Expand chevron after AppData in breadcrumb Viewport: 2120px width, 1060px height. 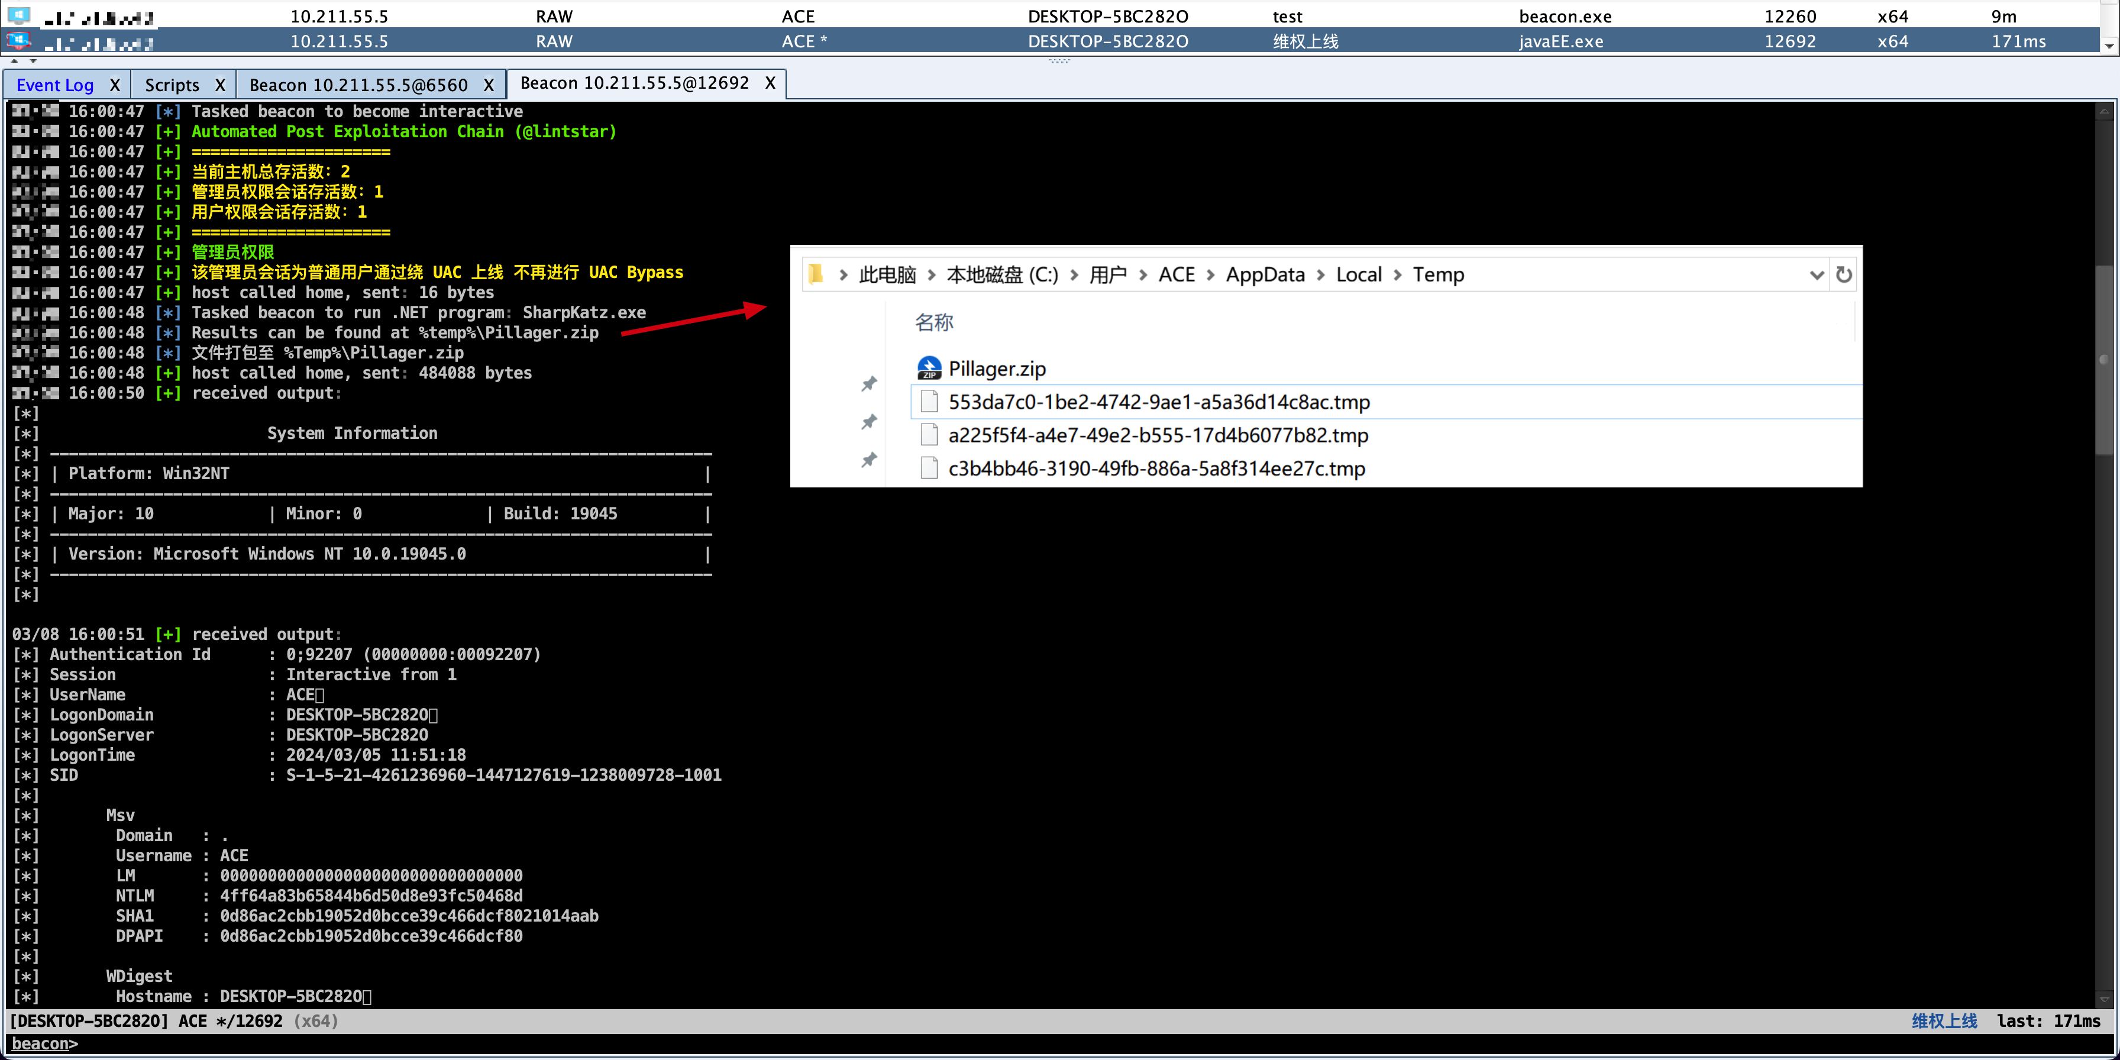[1320, 275]
